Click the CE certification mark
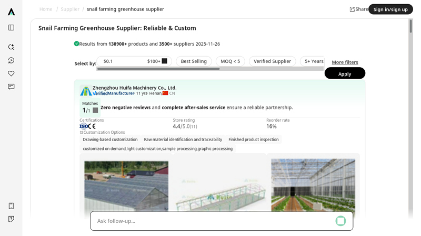This screenshot has height=236, width=421. pyautogui.click(x=92, y=126)
